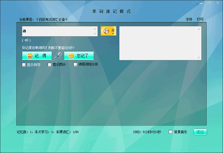Enable 显示例句 checkbox
The image size is (223, 153).
click(24, 65)
